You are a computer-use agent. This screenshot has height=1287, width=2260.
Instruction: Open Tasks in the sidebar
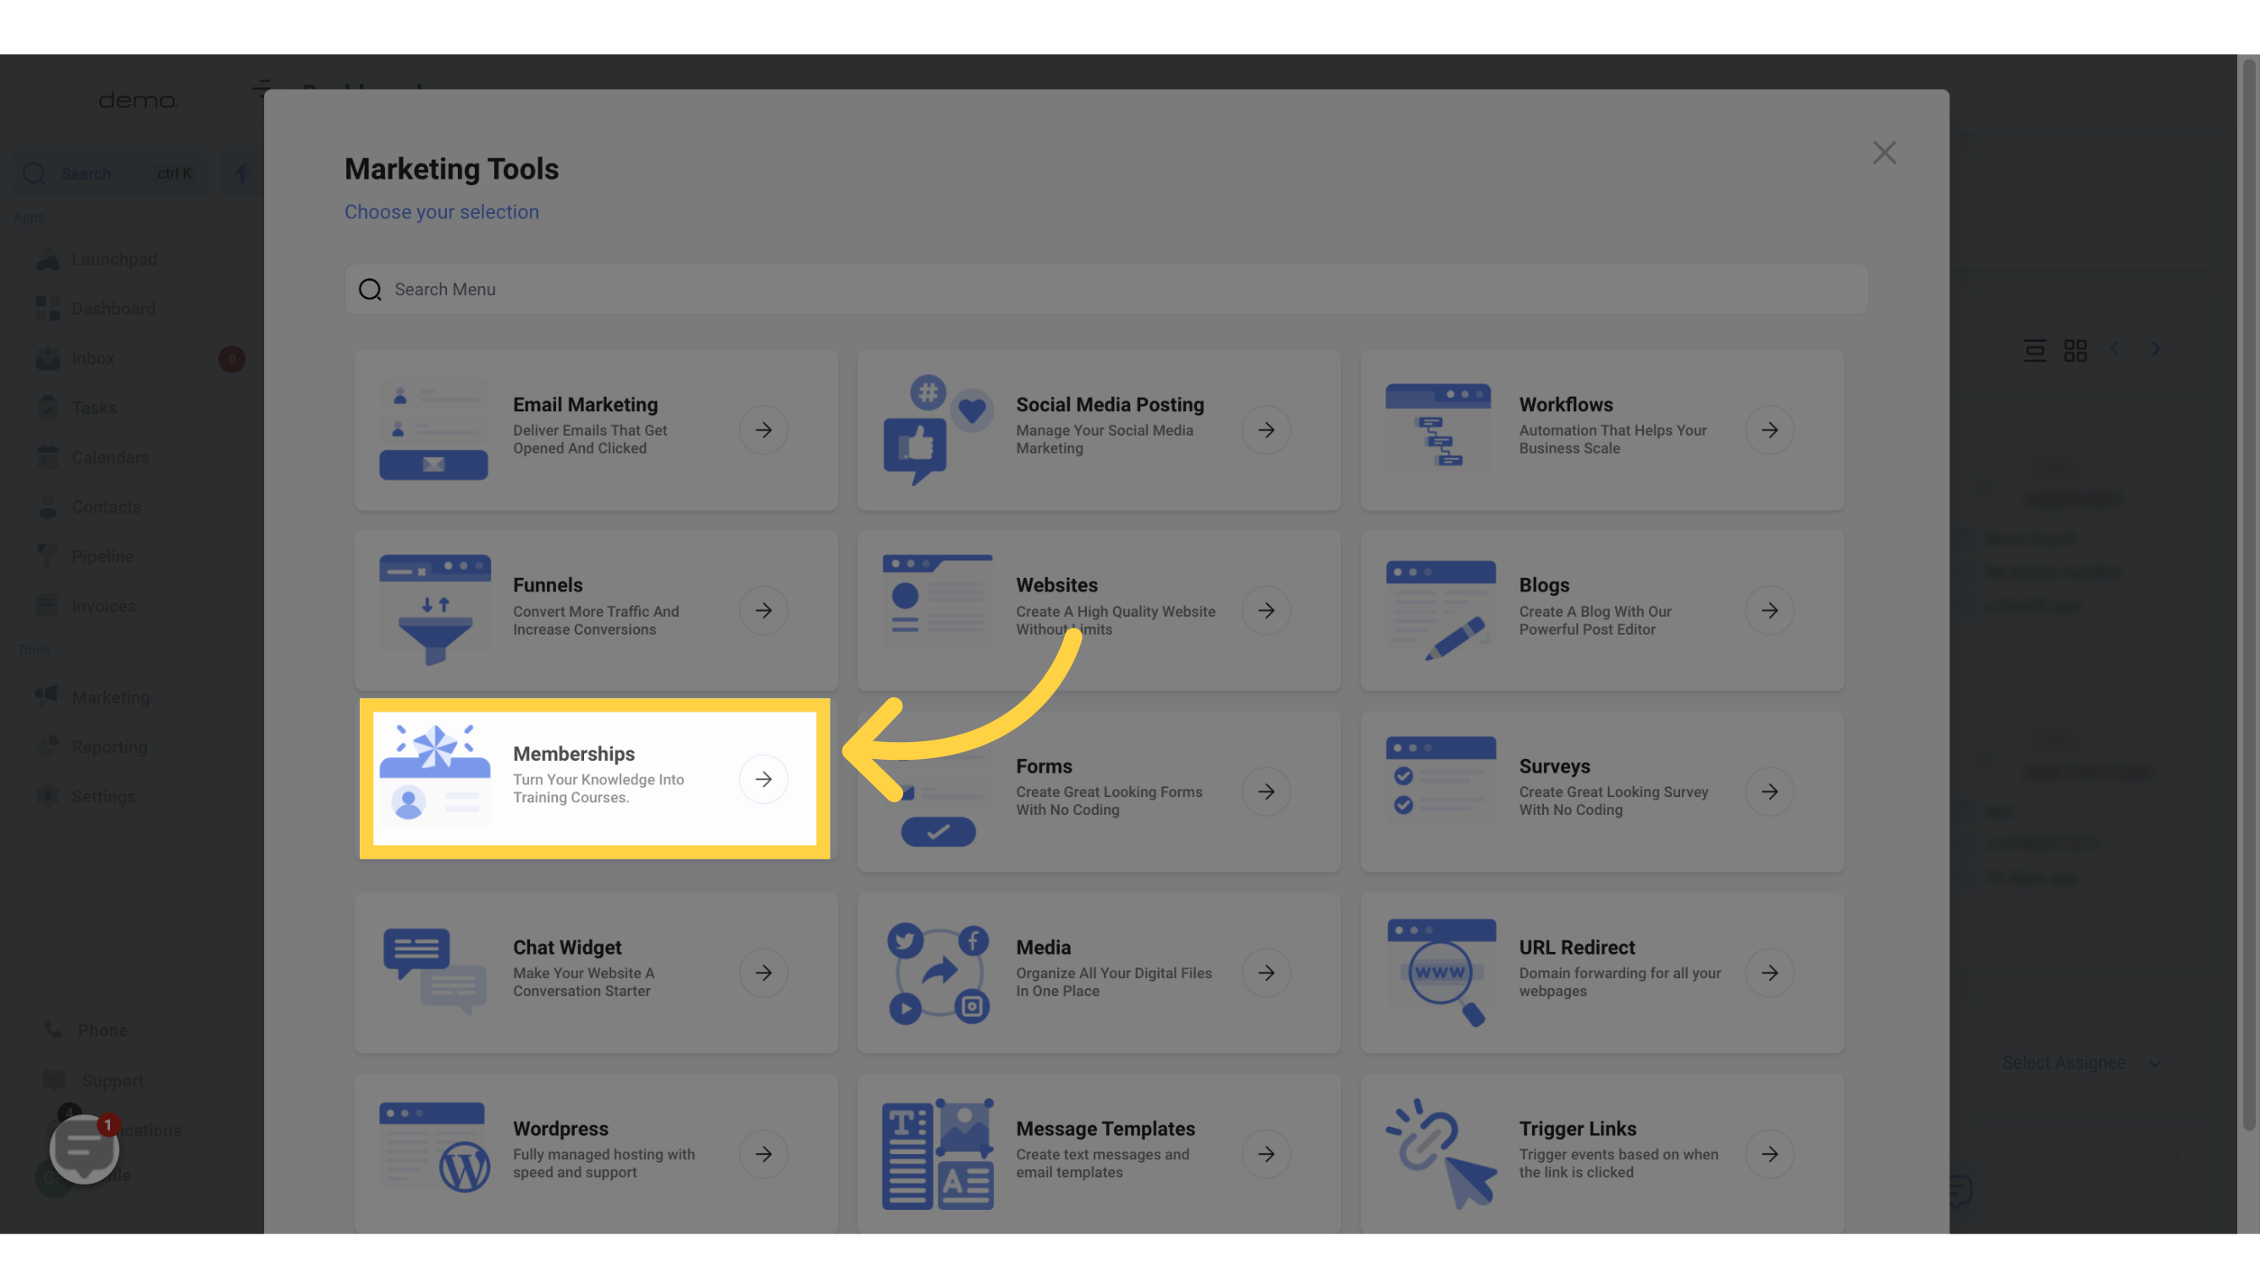[x=77, y=408]
